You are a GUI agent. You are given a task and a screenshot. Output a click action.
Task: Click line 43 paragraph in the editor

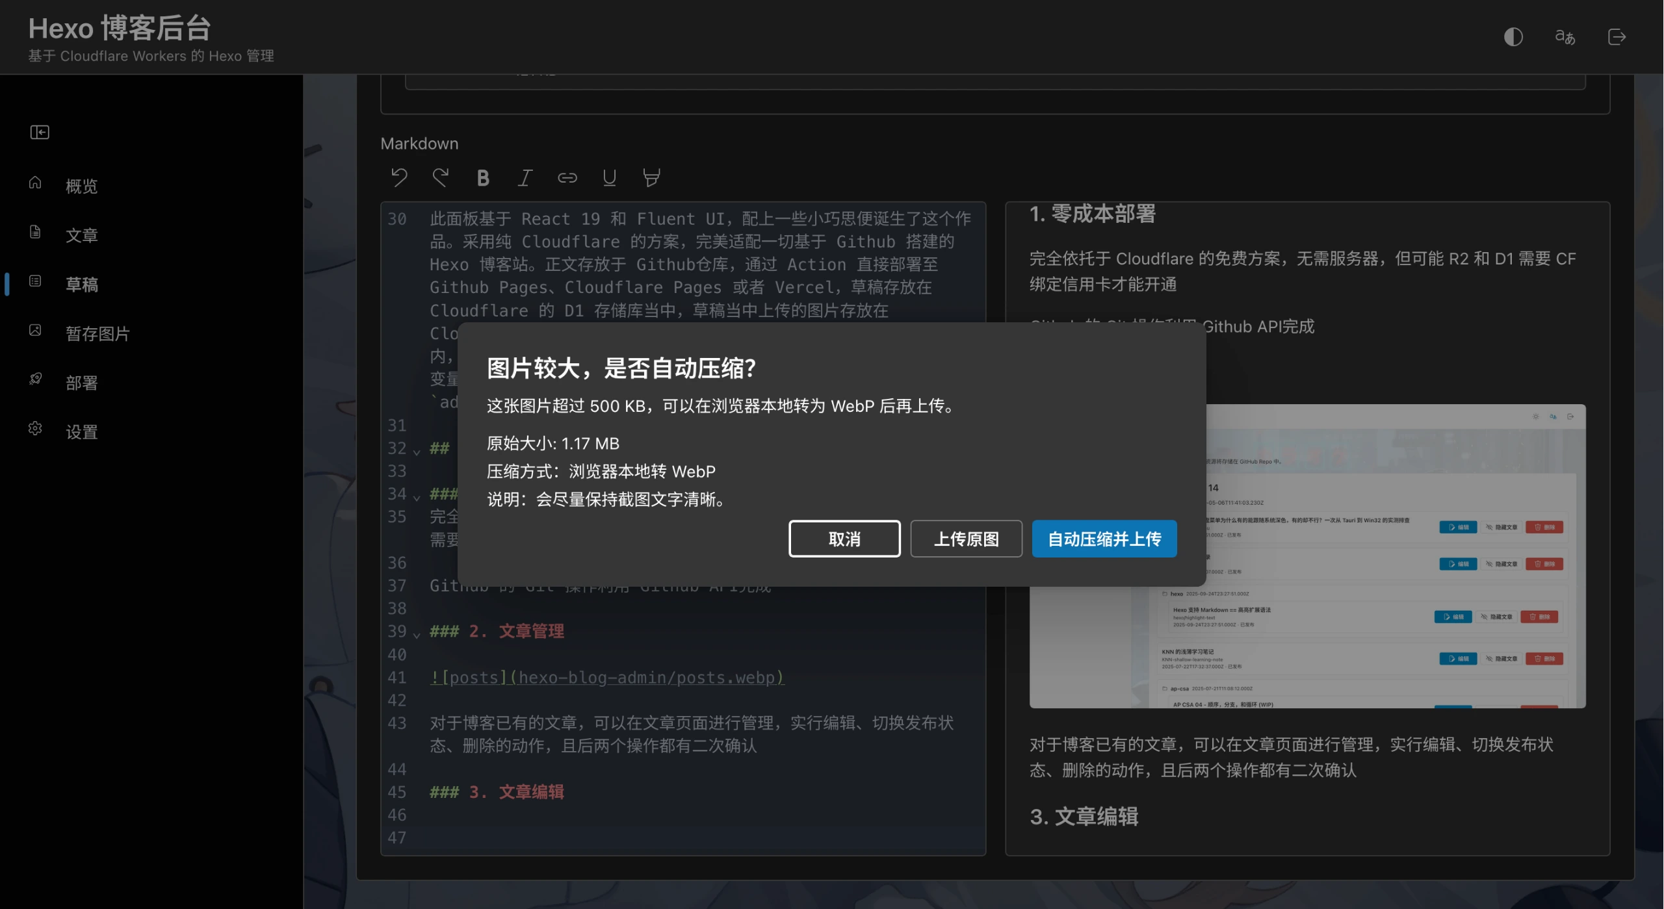tap(692, 734)
